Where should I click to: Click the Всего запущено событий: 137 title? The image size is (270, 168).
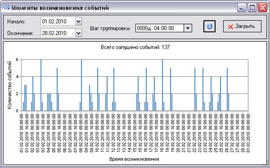[x=135, y=47]
